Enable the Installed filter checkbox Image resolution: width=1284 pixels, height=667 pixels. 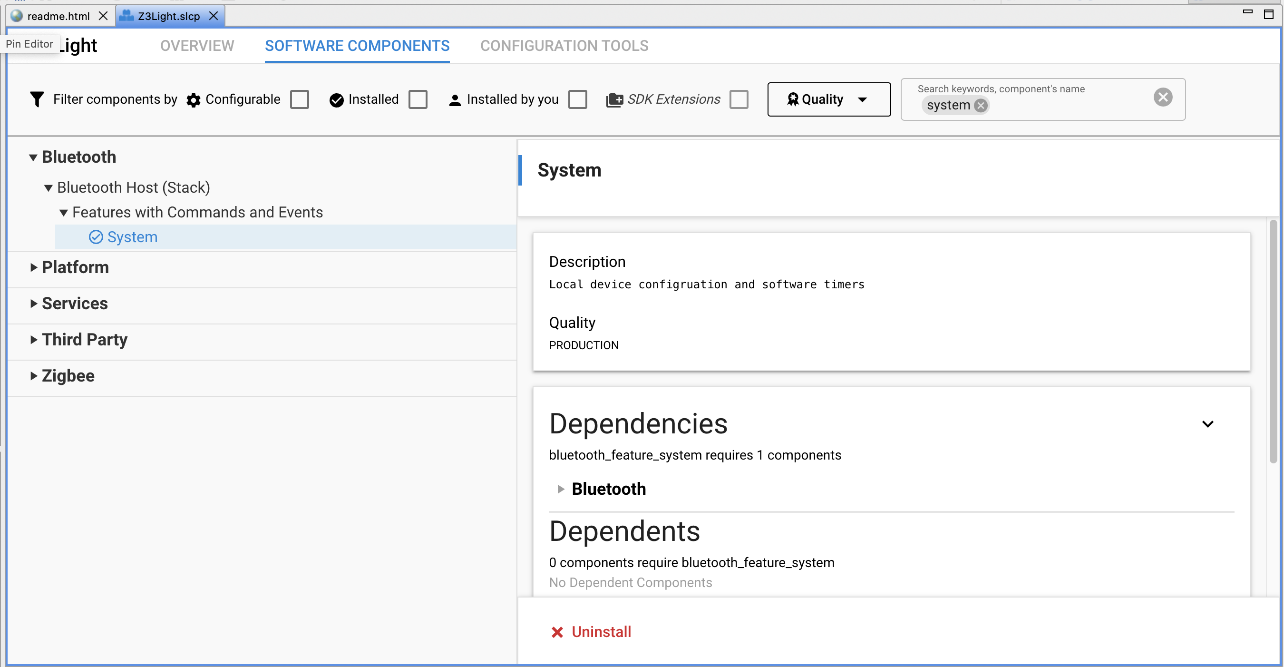pos(418,99)
